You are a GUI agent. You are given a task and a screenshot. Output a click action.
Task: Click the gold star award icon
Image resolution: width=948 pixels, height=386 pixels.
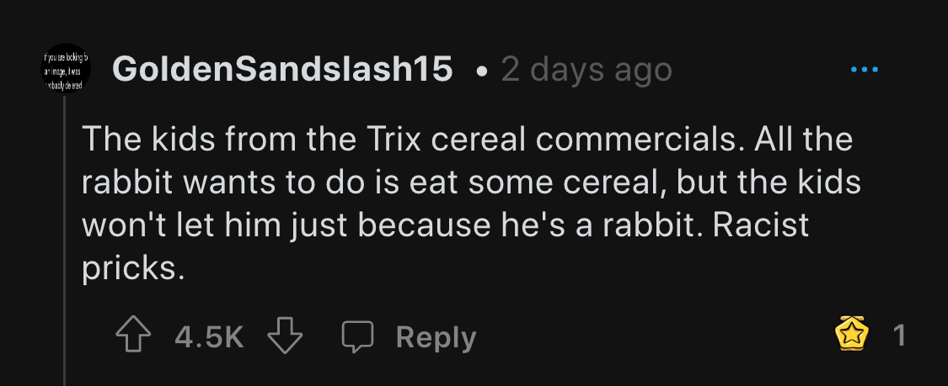point(852,333)
